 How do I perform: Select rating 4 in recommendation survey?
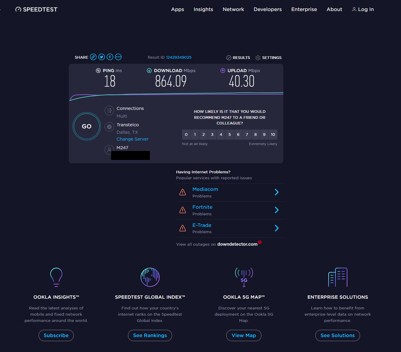tap(221, 135)
